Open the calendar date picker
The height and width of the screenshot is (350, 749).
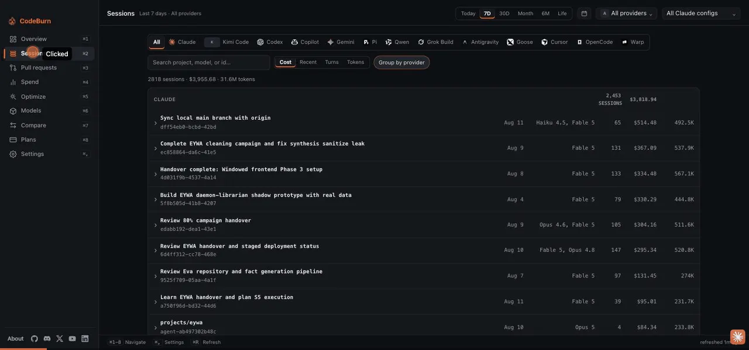(x=584, y=13)
